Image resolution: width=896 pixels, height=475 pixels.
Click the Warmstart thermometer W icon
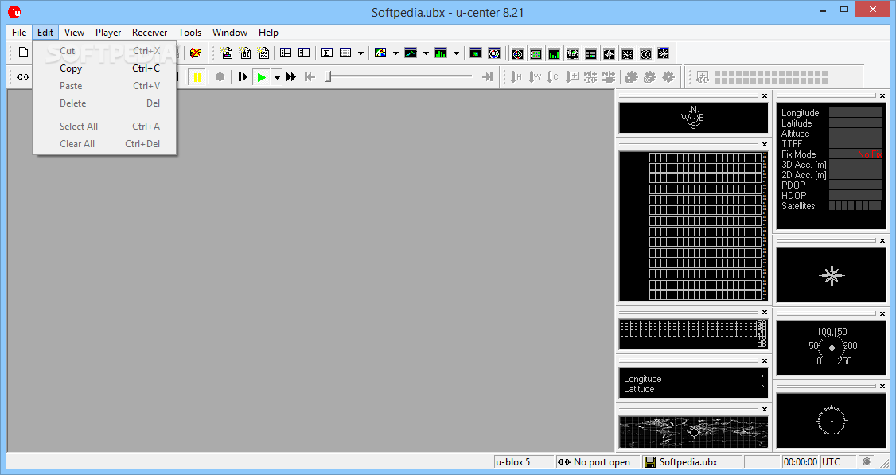535,76
